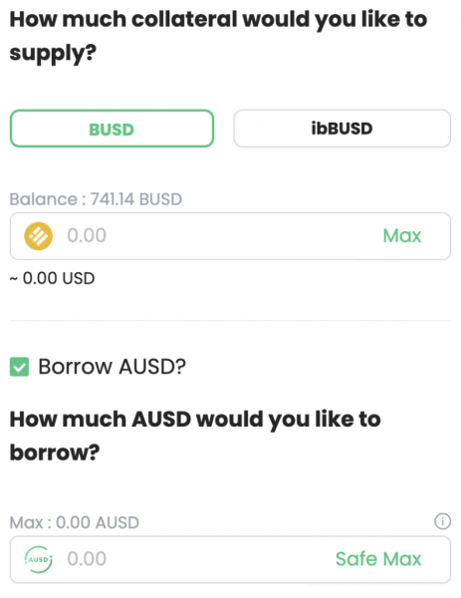Image resolution: width=461 pixels, height=598 pixels.
Task: Click the collateral supply question heading
Action: (x=218, y=36)
